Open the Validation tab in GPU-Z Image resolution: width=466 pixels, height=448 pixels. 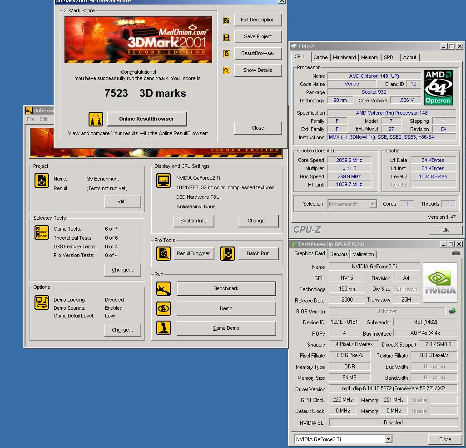click(x=363, y=254)
